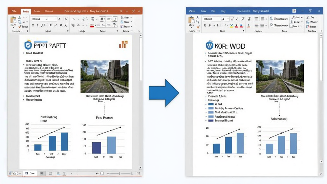
Task: Click the blue W logo in the Word document
Action: pos(209,45)
